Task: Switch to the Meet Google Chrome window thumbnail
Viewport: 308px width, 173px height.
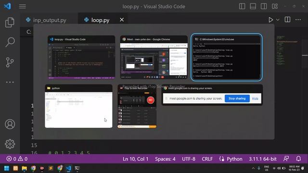Action: pyautogui.click(x=154, y=57)
